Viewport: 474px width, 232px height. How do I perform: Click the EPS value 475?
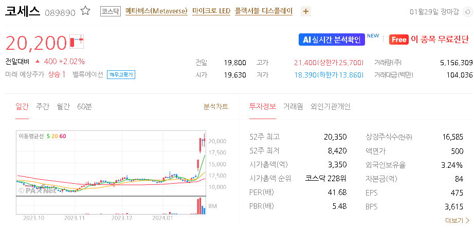tap(457, 192)
